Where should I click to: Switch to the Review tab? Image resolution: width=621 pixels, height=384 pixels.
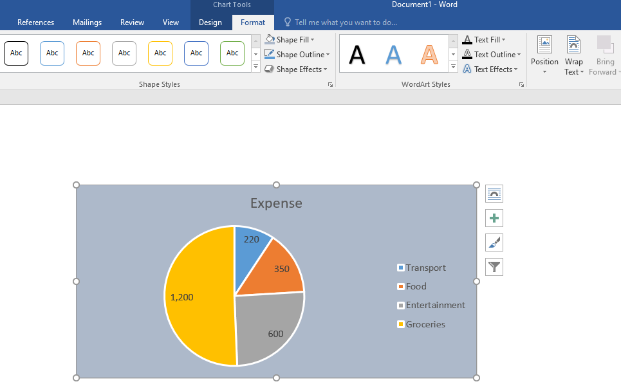click(x=133, y=23)
